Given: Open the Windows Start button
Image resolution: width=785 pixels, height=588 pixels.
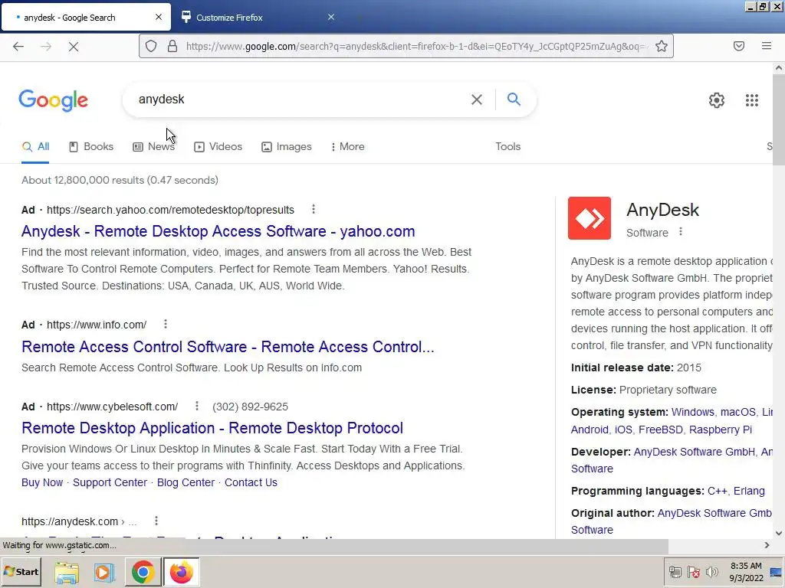Looking at the screenshot, I should point(21,572).
